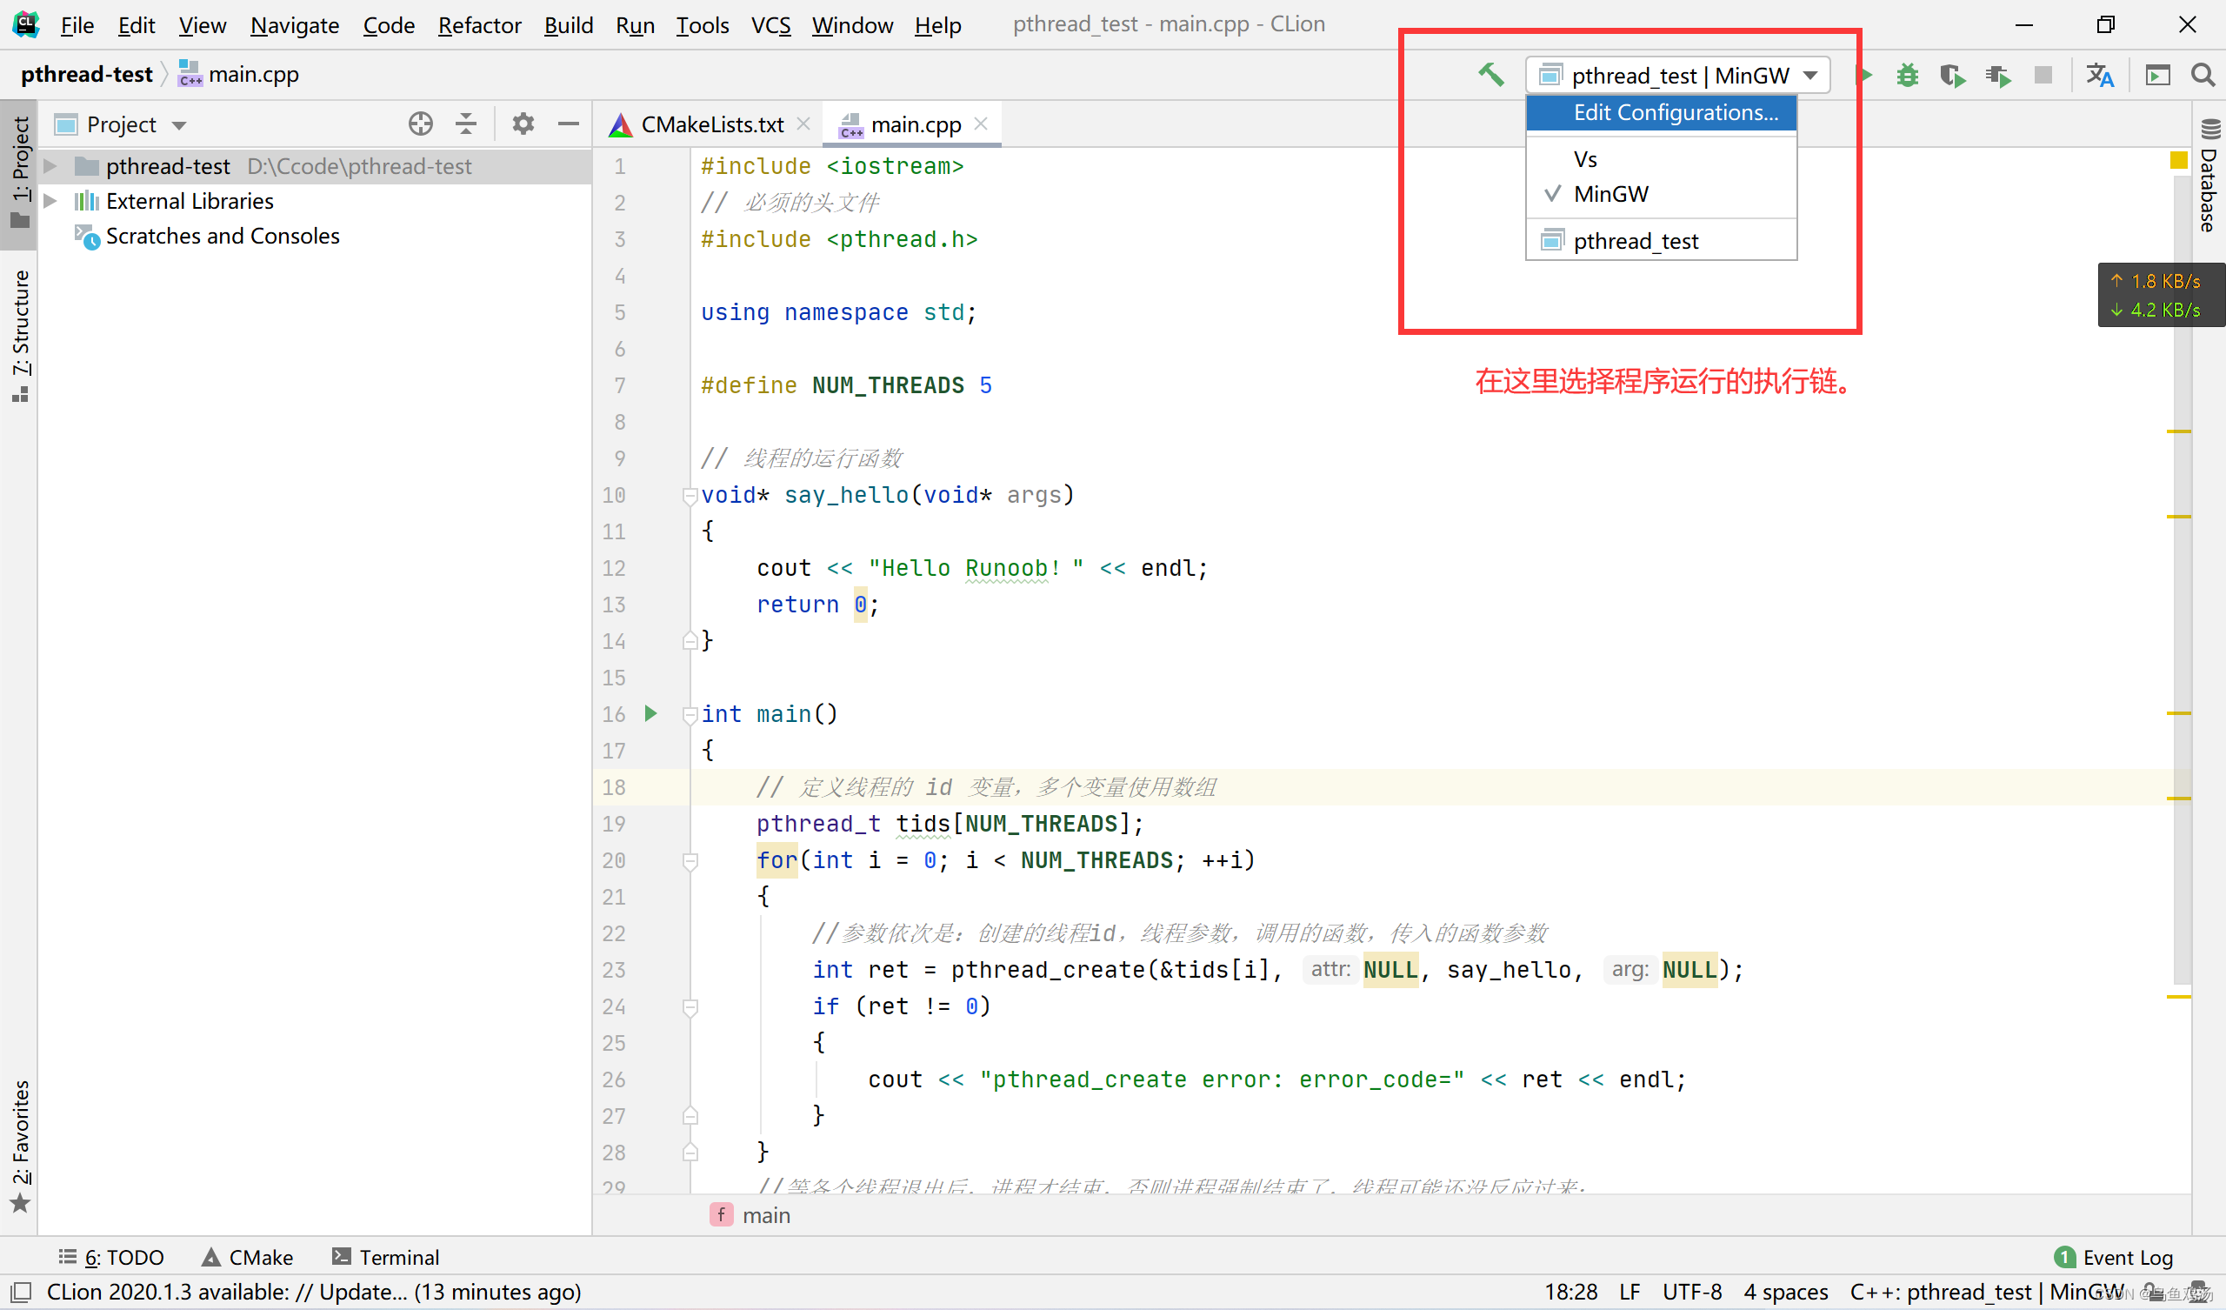The height and width of the screenshot is (1310, 2226).
Task: Fold the for loop at line 20
Action: coord(690,862)
